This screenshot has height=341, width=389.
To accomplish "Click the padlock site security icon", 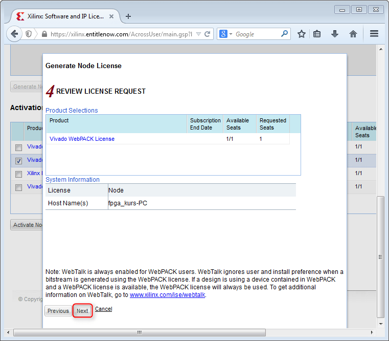I will pyautogui.click(x=44, y=34).
